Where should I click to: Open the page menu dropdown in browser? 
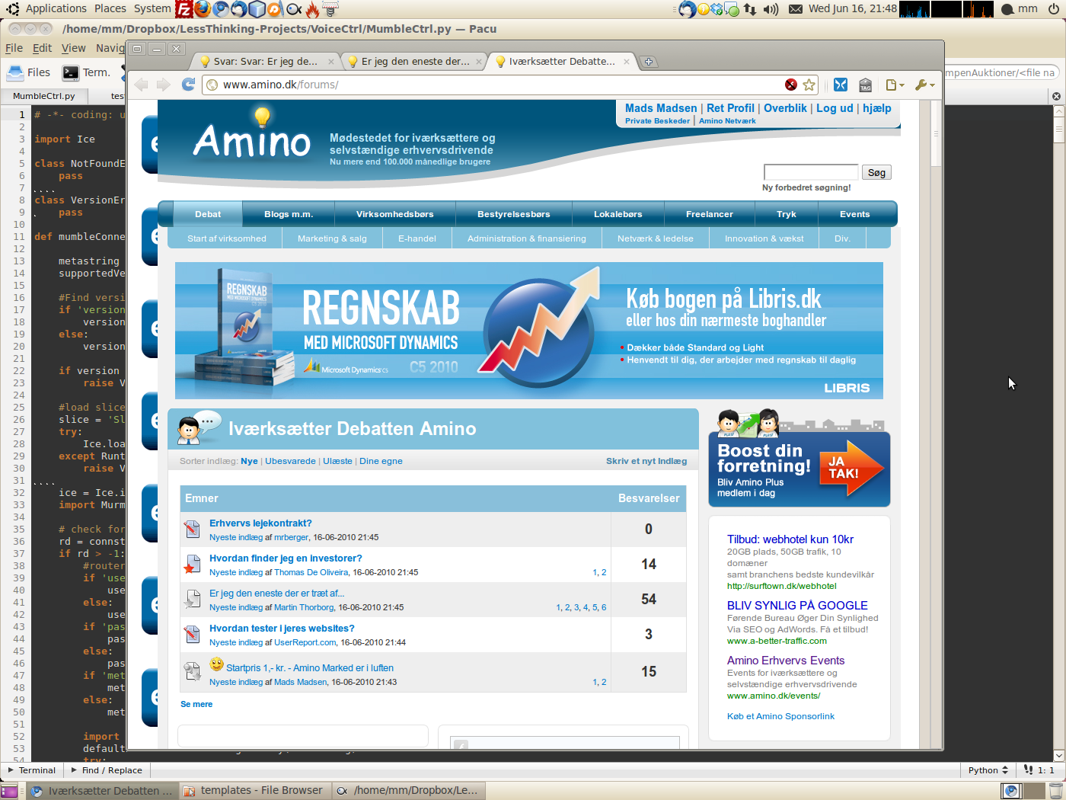[x=895, y=85]
